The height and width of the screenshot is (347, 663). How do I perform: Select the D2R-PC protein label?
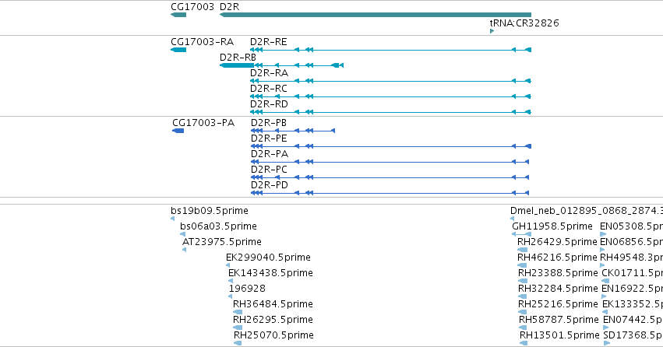click(x=269, y=170)
